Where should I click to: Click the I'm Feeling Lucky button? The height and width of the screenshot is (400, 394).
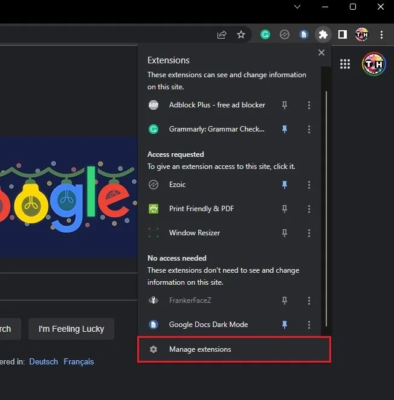pos(71,329)
